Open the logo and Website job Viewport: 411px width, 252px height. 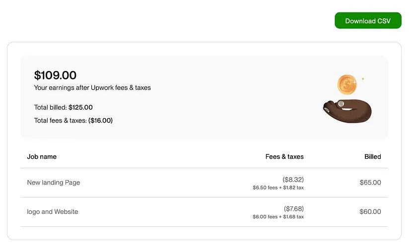click(x=53, y=211)
